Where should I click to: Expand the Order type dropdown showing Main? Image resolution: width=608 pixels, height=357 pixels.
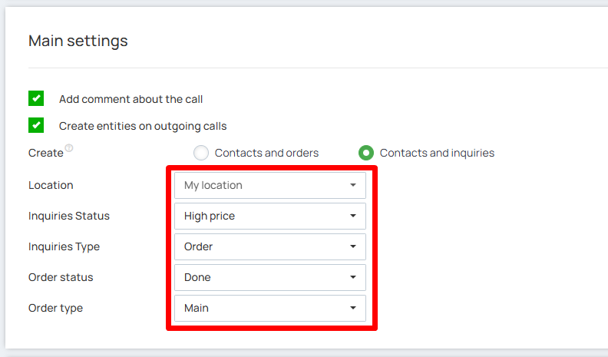tap(269, 308)
